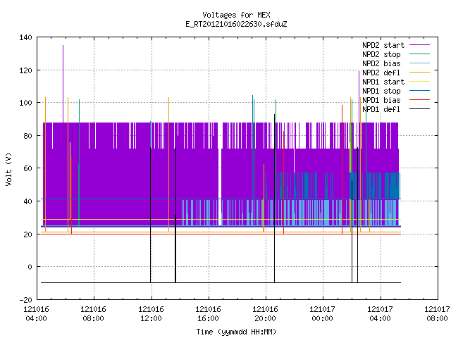
Task: Click the 40 y-axis tick label
Action: [x=27, y=201]
